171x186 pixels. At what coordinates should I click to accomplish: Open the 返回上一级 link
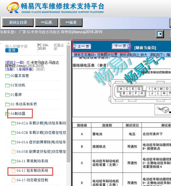point(15,62)
